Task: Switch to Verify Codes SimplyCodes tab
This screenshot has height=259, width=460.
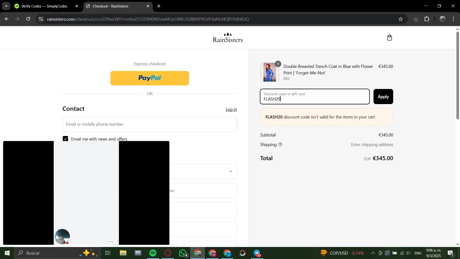Action: point(44,6)
